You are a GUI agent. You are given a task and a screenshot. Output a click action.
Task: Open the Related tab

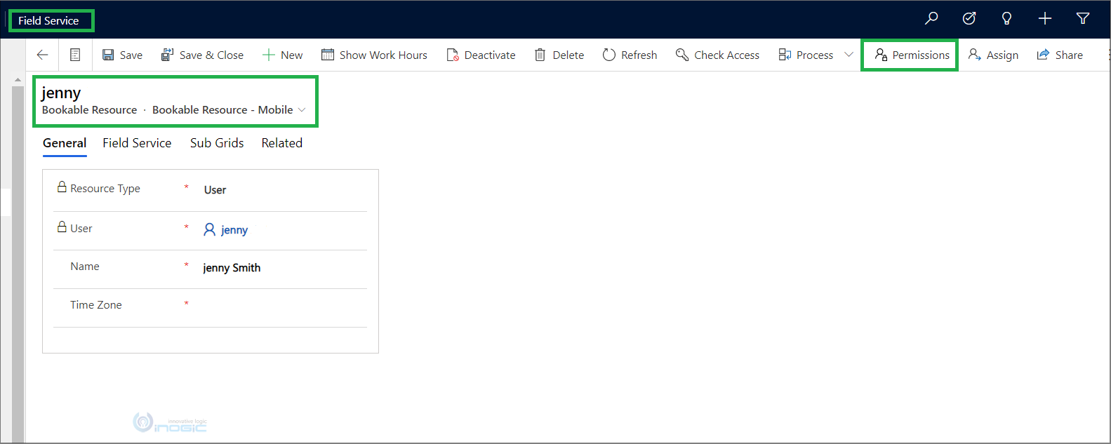click(x=282, y=143)
